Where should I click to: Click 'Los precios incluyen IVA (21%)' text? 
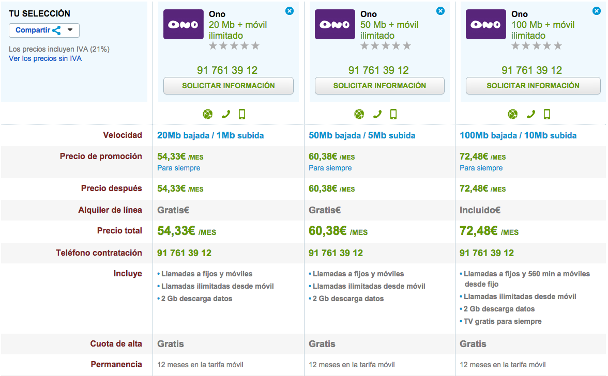click(x=59, y=49)
